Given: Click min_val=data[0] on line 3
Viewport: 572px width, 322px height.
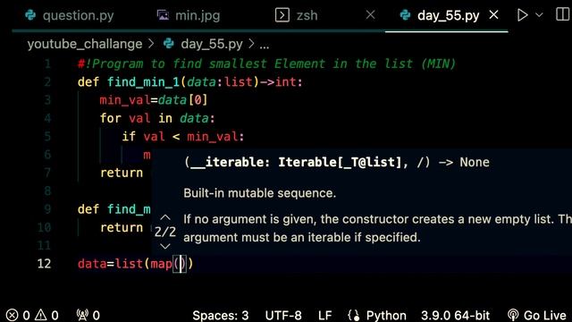Looking at the screenshot, I should click(x=154, y=100).
